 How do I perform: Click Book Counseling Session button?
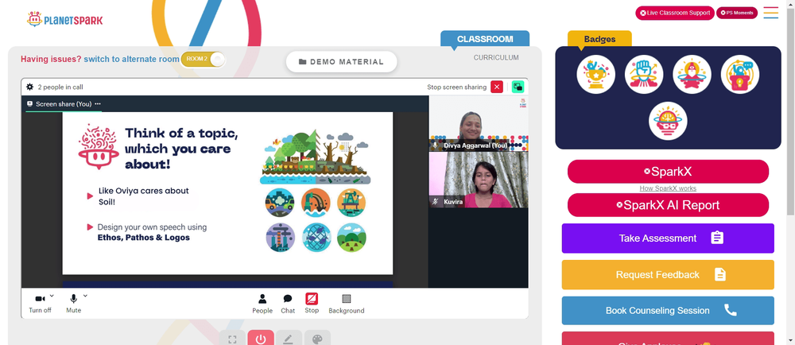[668, 311]
